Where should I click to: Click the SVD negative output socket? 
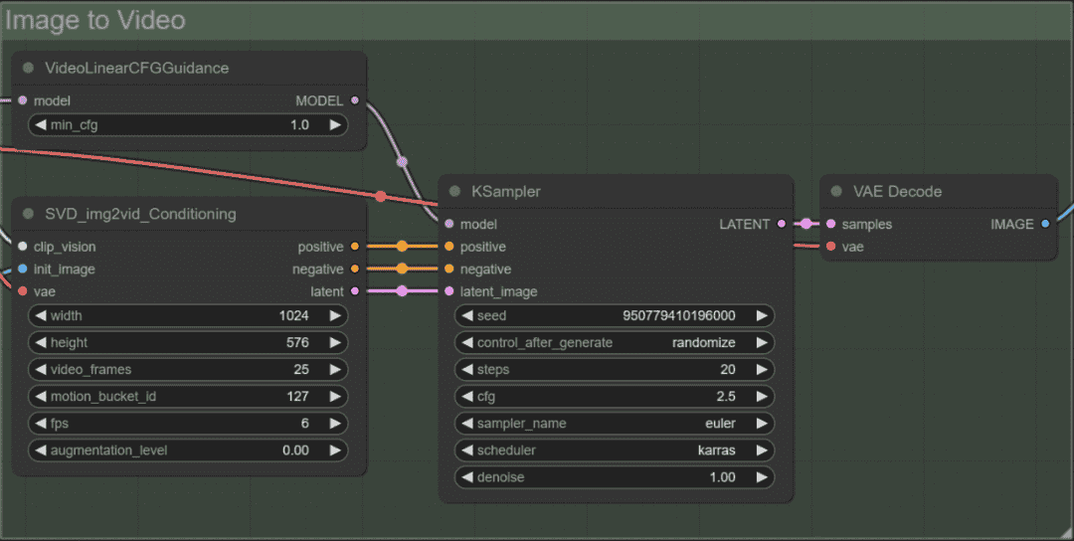tap(355, 270)
